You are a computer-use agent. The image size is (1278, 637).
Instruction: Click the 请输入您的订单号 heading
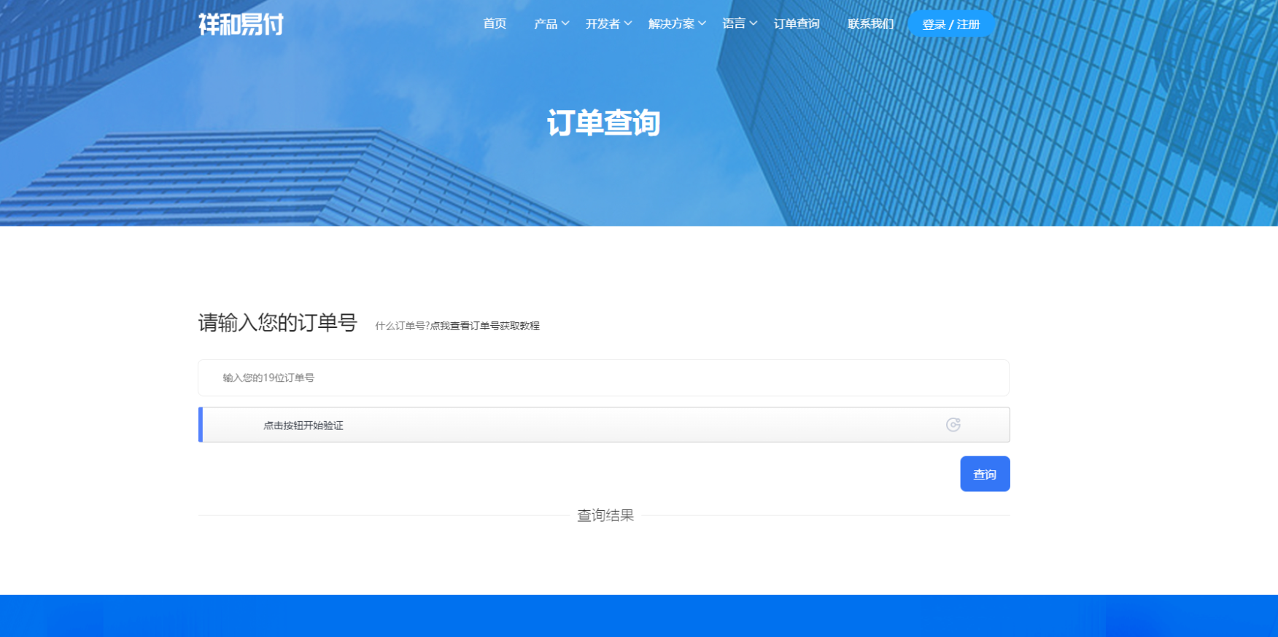(278, 323)
